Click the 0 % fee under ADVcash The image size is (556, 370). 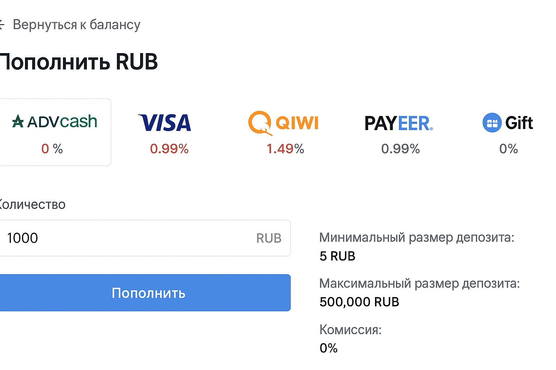coord(52,149)
